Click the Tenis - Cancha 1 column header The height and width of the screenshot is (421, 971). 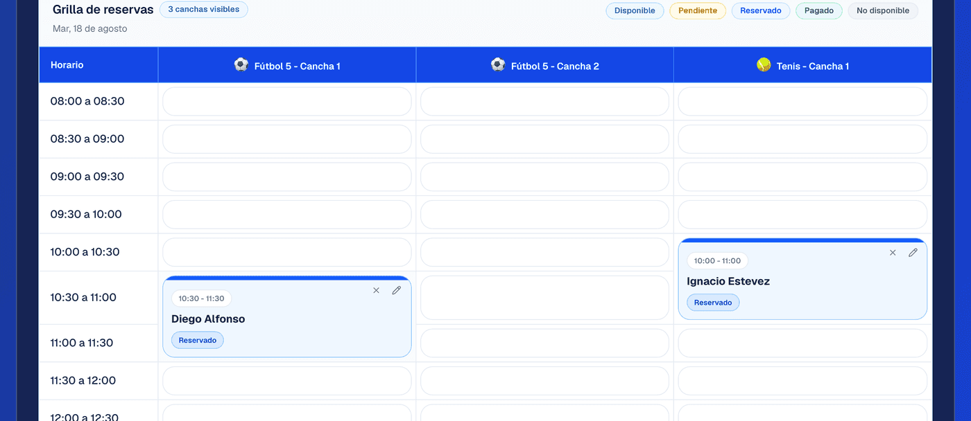click(802, 65)
